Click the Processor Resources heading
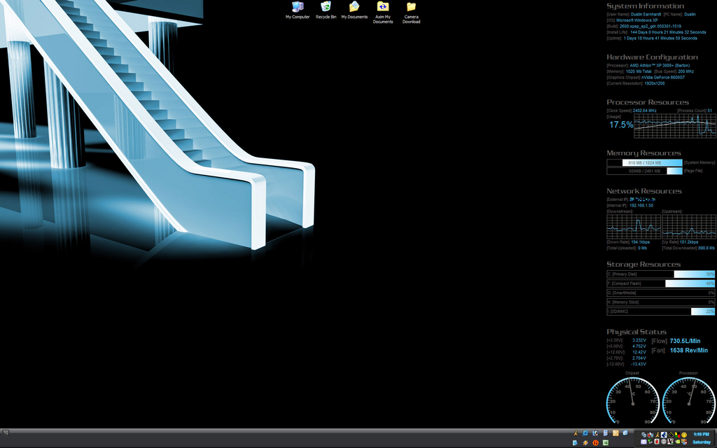717x448 pixels. point(648,102)
